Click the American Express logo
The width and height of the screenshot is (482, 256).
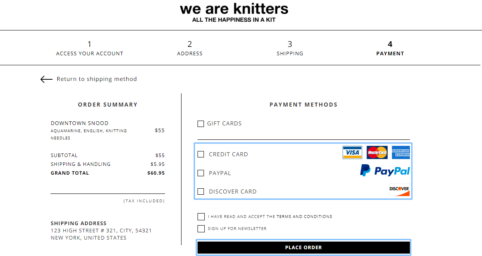(401, 152)
